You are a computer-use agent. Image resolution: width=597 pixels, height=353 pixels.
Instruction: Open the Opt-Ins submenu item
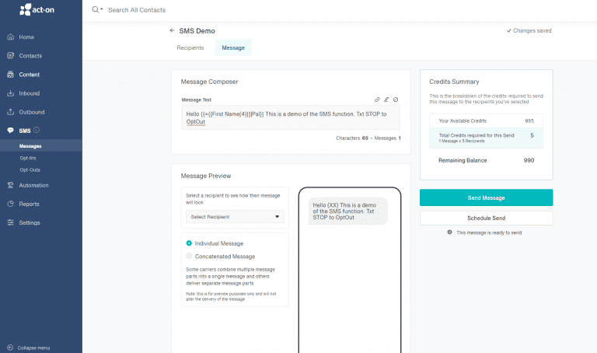click(29, 158)
